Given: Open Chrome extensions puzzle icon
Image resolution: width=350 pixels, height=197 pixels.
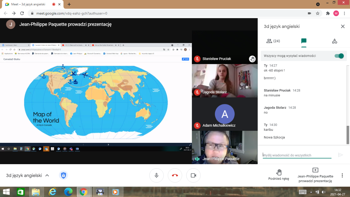Looking at the screenshot, I should 328,13.
